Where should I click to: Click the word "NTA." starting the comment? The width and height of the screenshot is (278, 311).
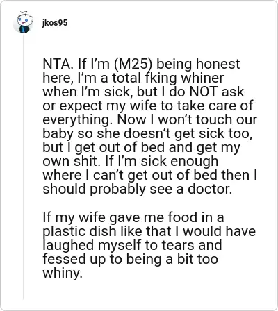[57, 64]
